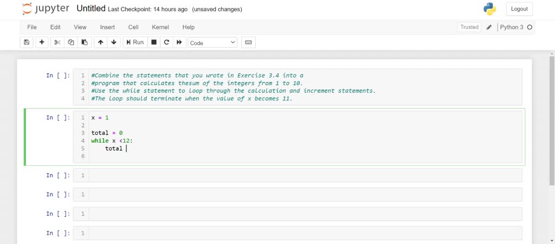Restart the kernel circular arrow icon
This screenshot has width=555, height=244.
(166, 42)
